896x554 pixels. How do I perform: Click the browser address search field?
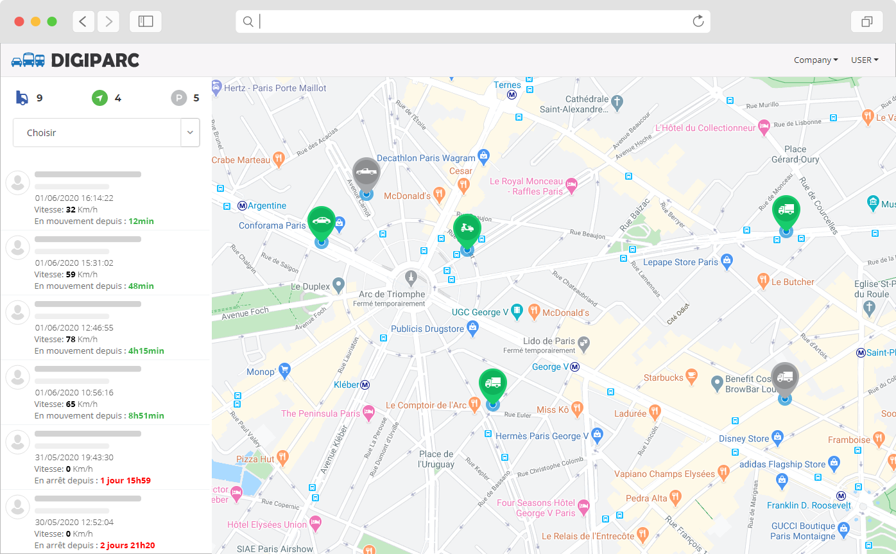[x=473, y=21]
